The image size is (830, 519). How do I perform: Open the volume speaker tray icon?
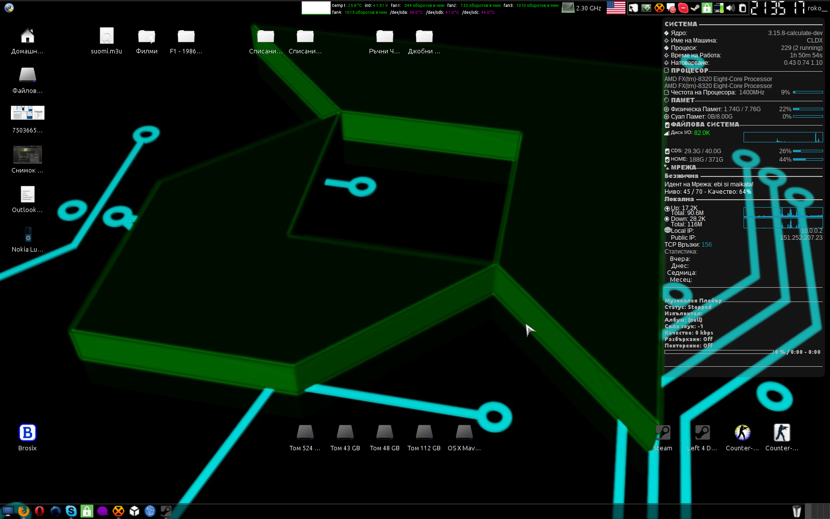tap(731, 8)
